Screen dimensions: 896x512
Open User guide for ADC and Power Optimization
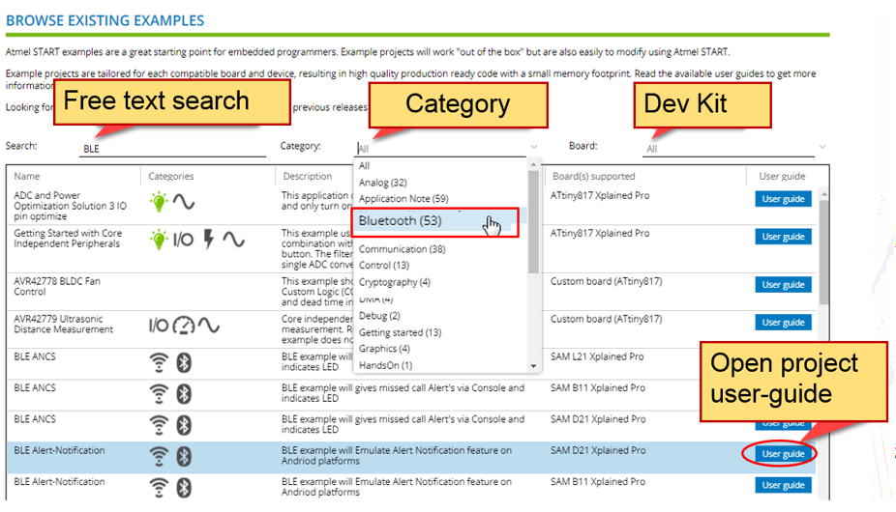tap(783, 199)
